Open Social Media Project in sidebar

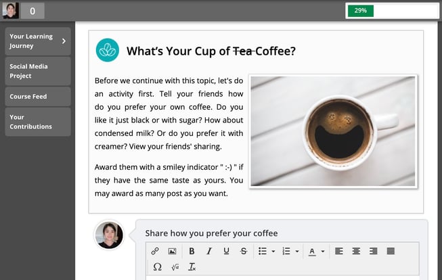point(37,71)
